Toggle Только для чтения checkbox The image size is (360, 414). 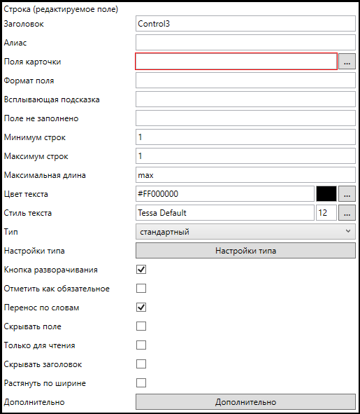(x=141, y=345)
